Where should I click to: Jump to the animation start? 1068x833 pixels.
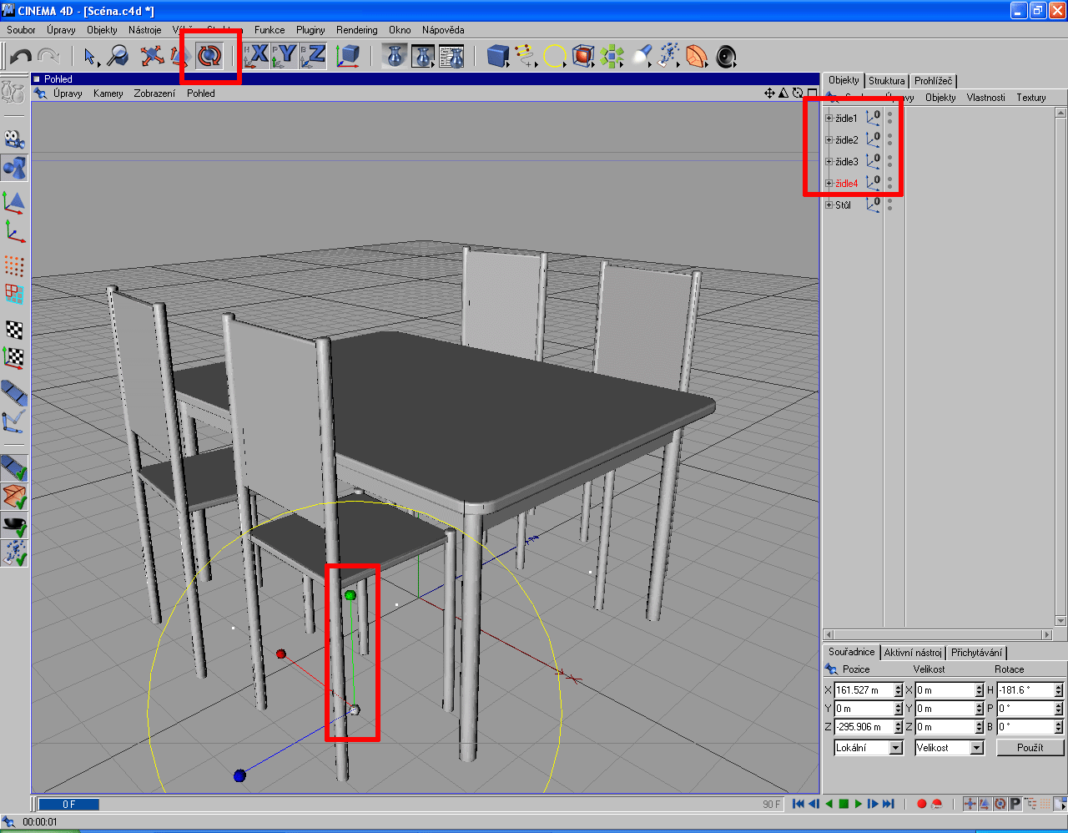click(798, 804)
